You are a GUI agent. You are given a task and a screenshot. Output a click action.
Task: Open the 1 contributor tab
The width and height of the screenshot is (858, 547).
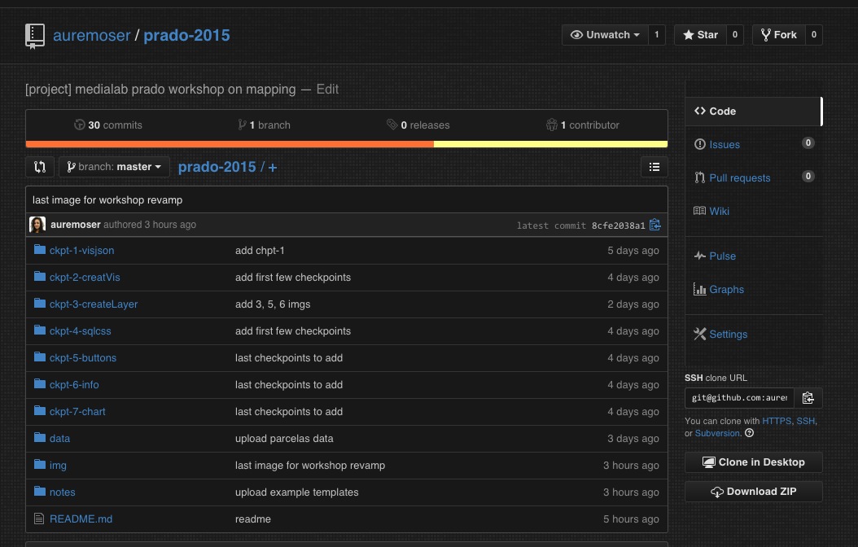click(x=583, y=125)
